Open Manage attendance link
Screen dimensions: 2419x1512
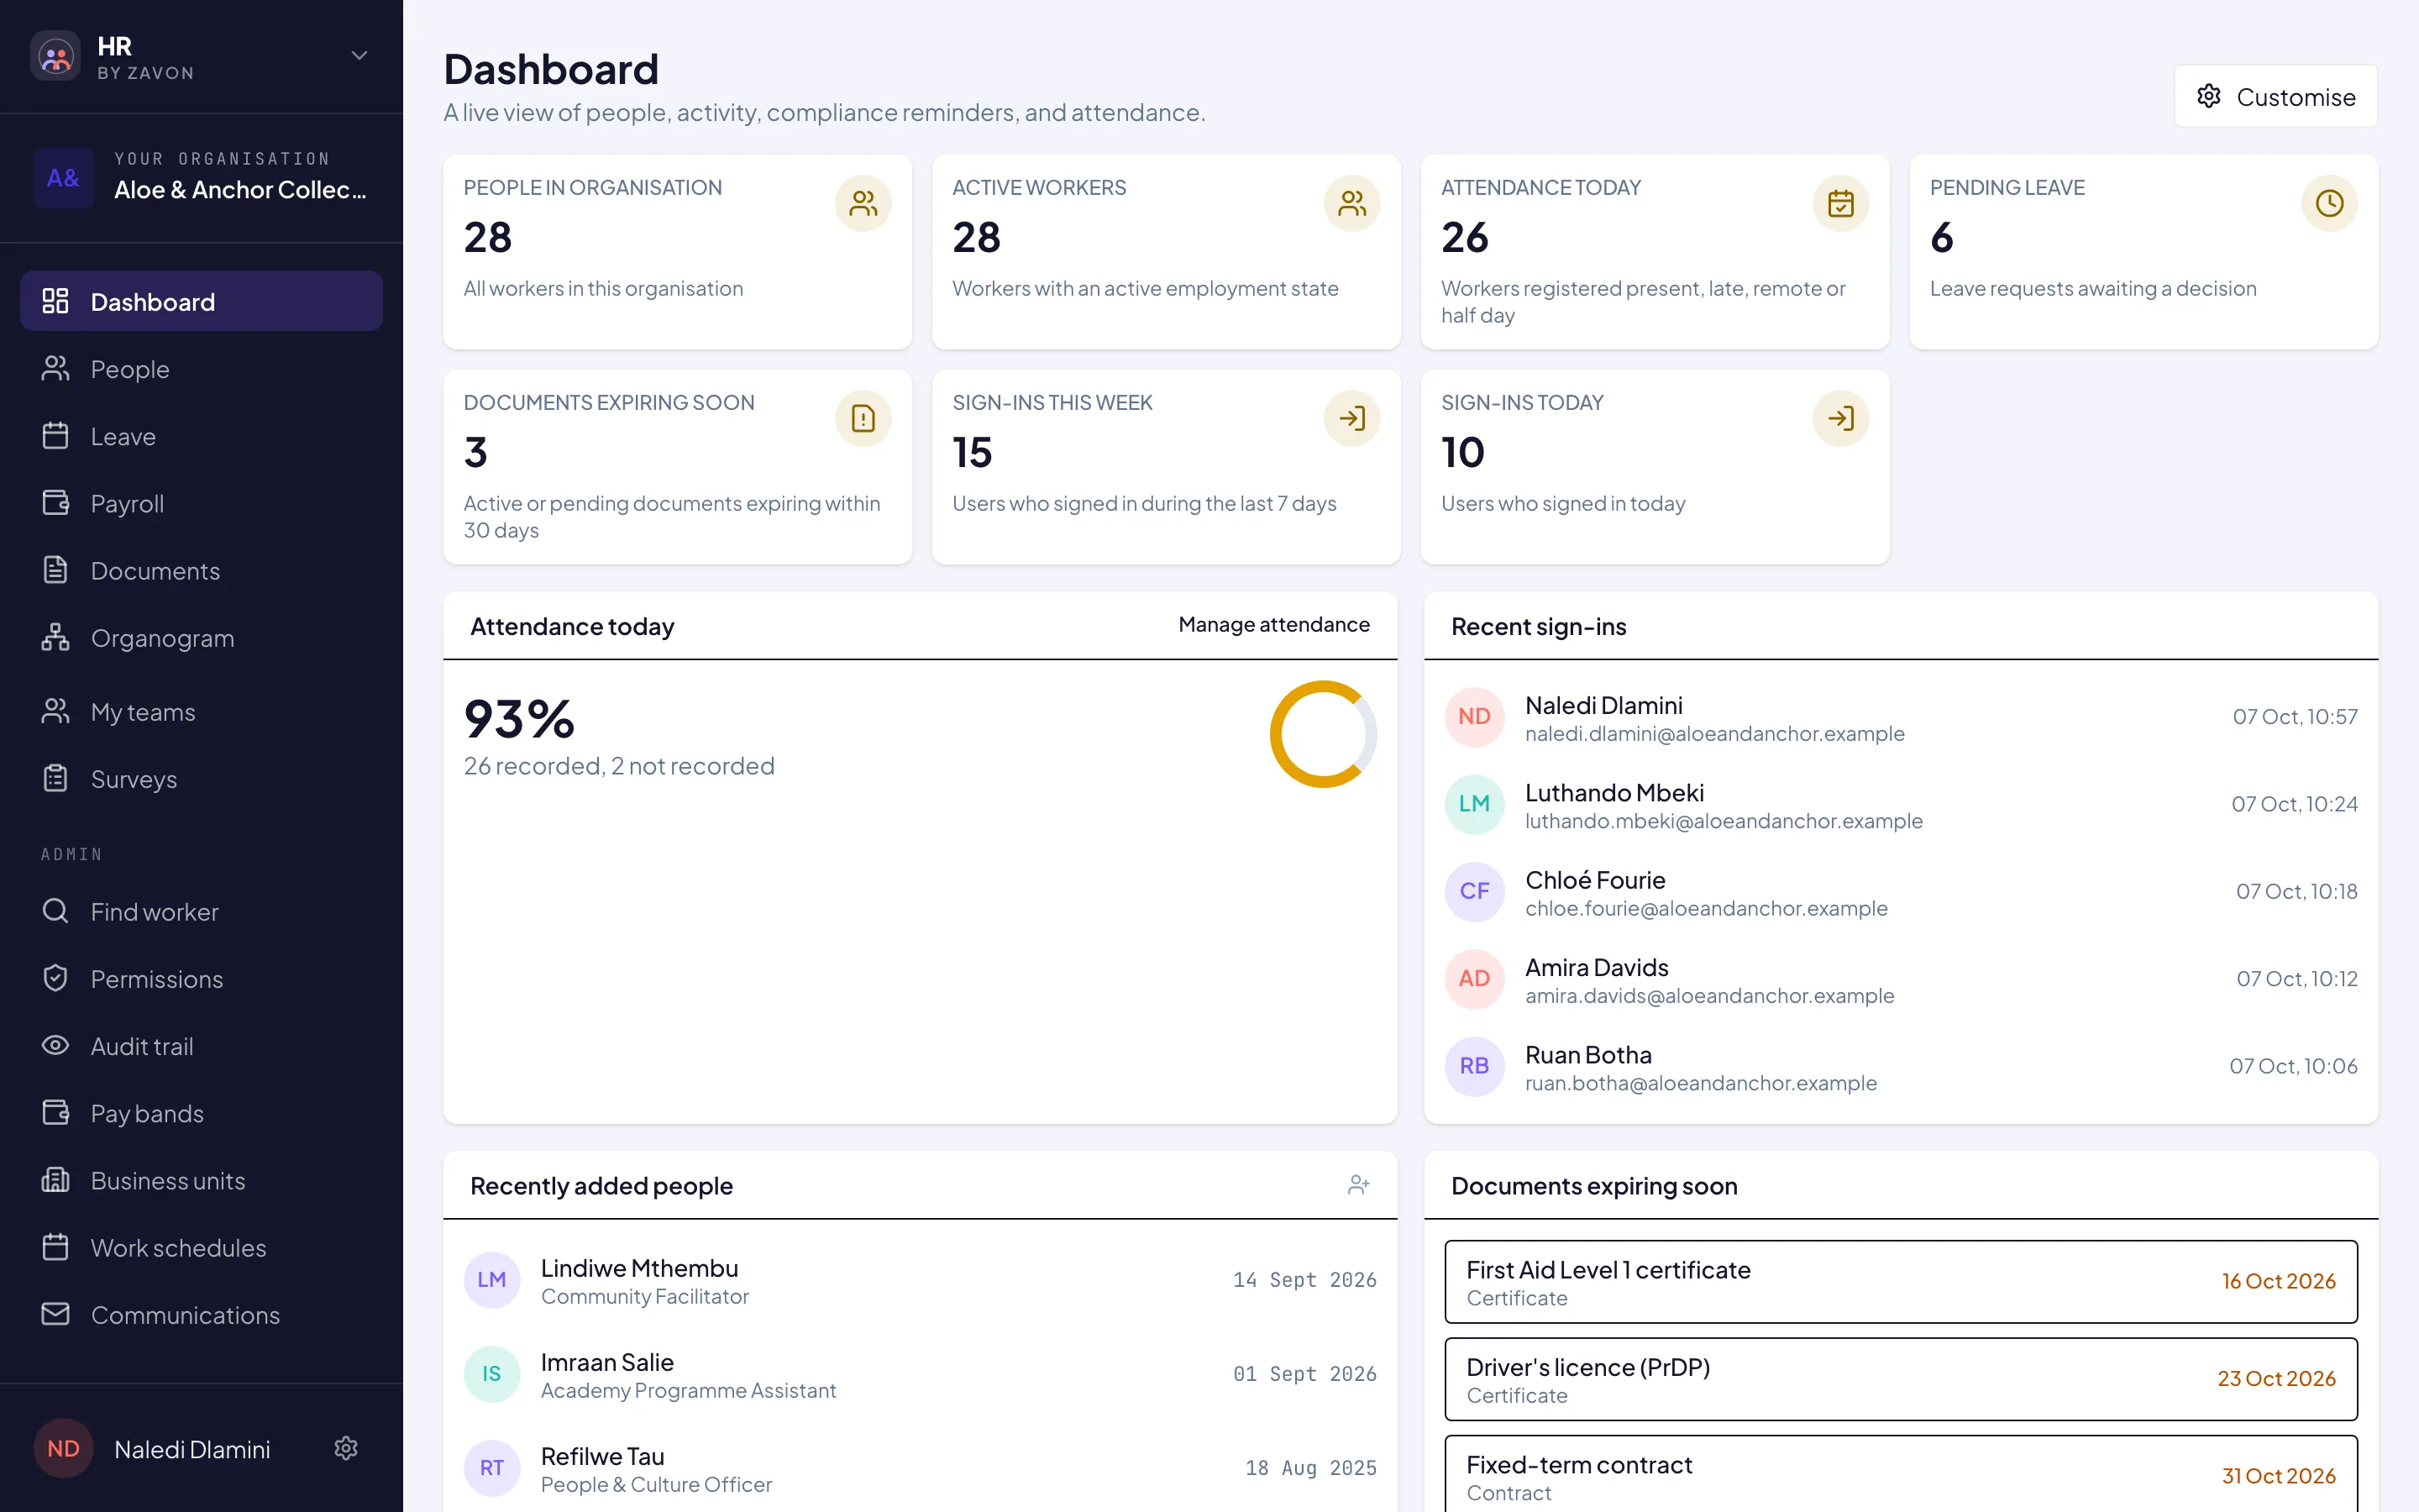(1273, 624)
